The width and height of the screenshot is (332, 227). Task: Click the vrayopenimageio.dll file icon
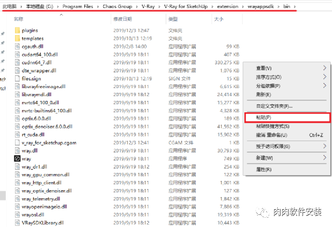coord(17,206)
